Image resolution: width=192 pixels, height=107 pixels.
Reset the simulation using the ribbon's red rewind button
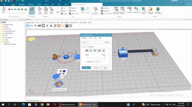pos(9,9)
